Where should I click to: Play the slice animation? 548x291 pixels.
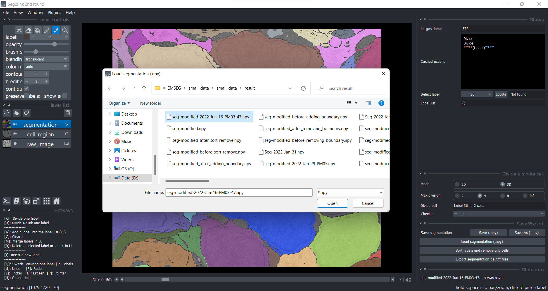click(116, 280)
